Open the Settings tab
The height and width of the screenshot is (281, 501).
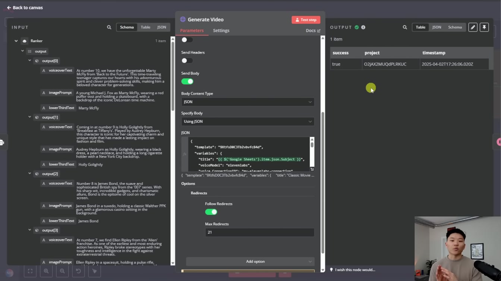221,30
